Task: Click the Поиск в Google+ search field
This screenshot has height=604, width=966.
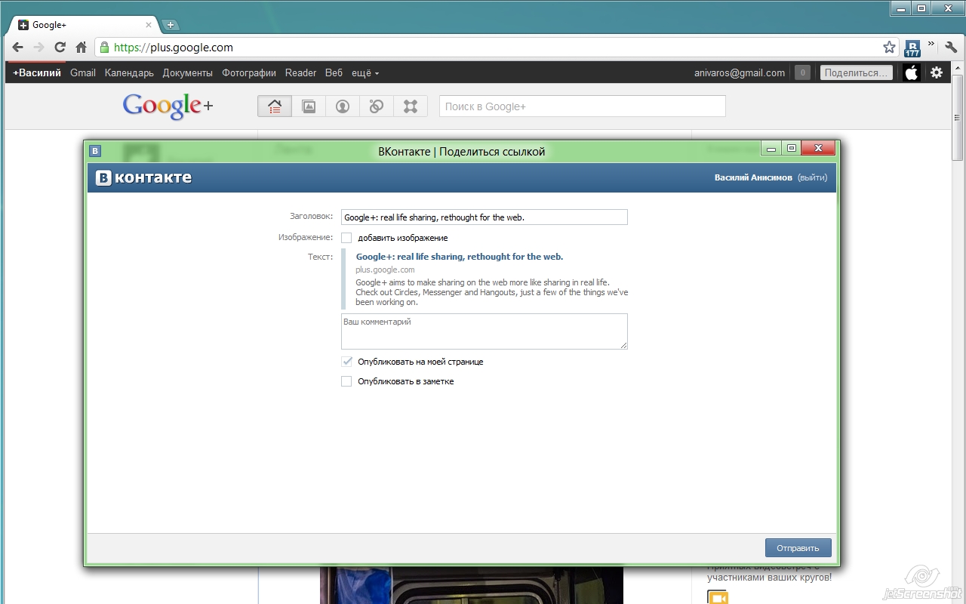Action: coord(582,106)
